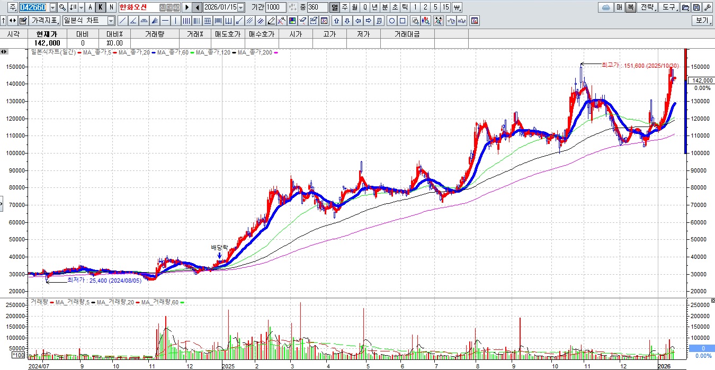715x370 pixels.
Task: Toggle the A button next to sort
Action: tap(90, 7)
